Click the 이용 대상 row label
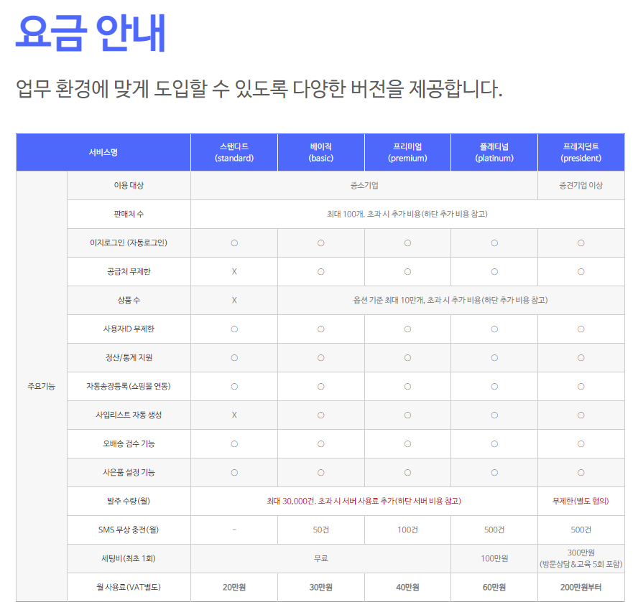Viewport: 638px width, 602px height. coord(129,185)
